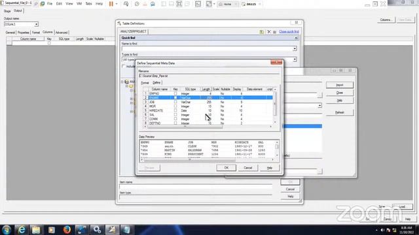This screenshot has height=235, width=419.
Task: Click the Close quick find link
Action: pyautogui.click(x=289, y=31)
